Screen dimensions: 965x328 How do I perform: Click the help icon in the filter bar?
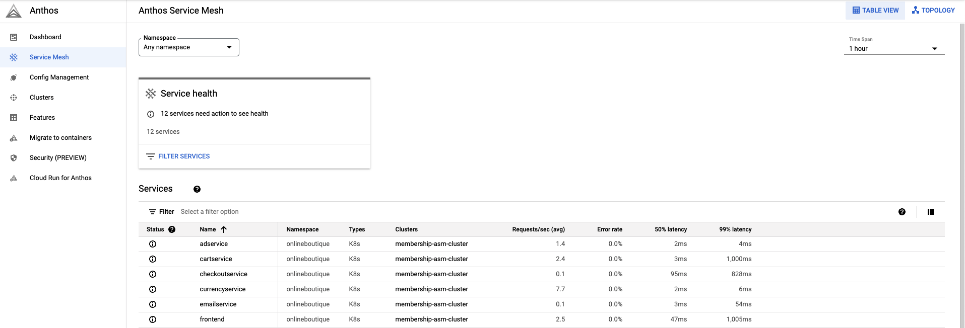(902, 212)
